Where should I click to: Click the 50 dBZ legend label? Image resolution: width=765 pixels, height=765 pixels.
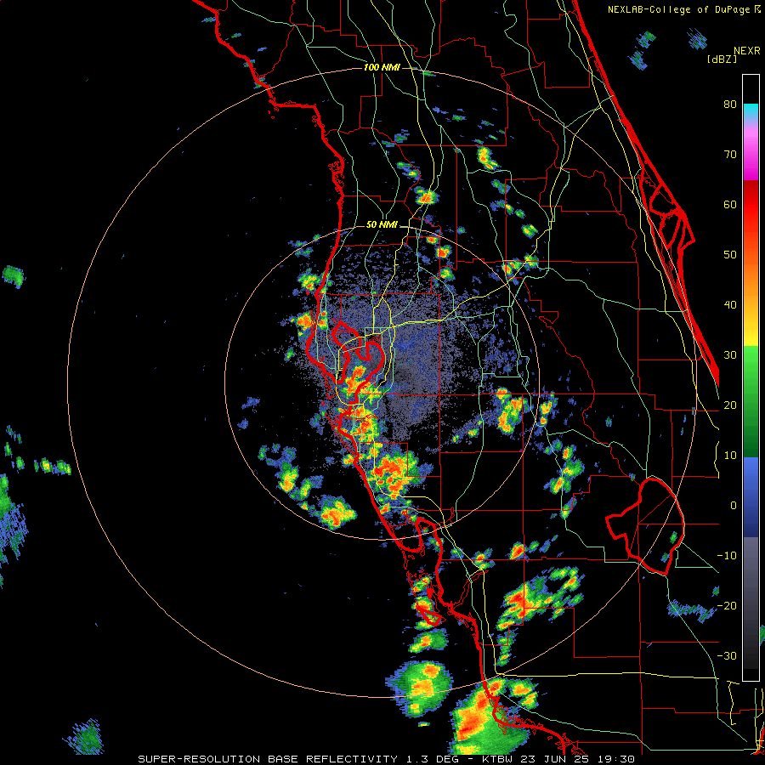click(730, 255)
